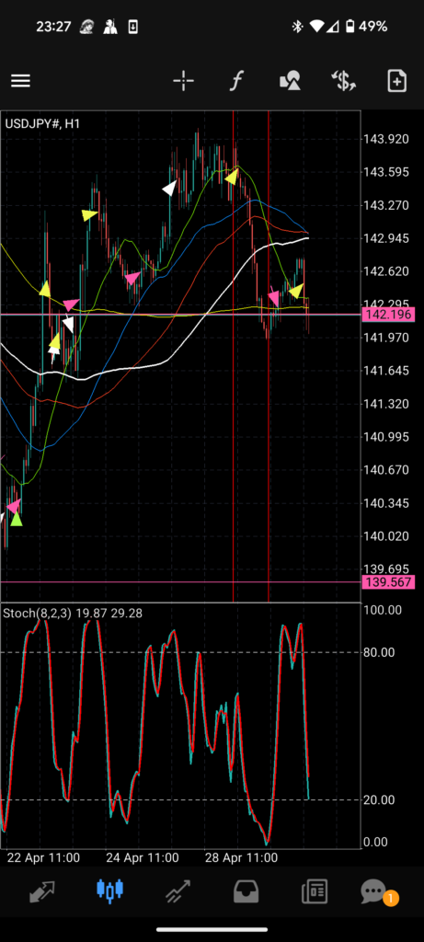Select the candlestick Chart tab
The width and height of the screenshot is (424, 942).
click(109, 891)
